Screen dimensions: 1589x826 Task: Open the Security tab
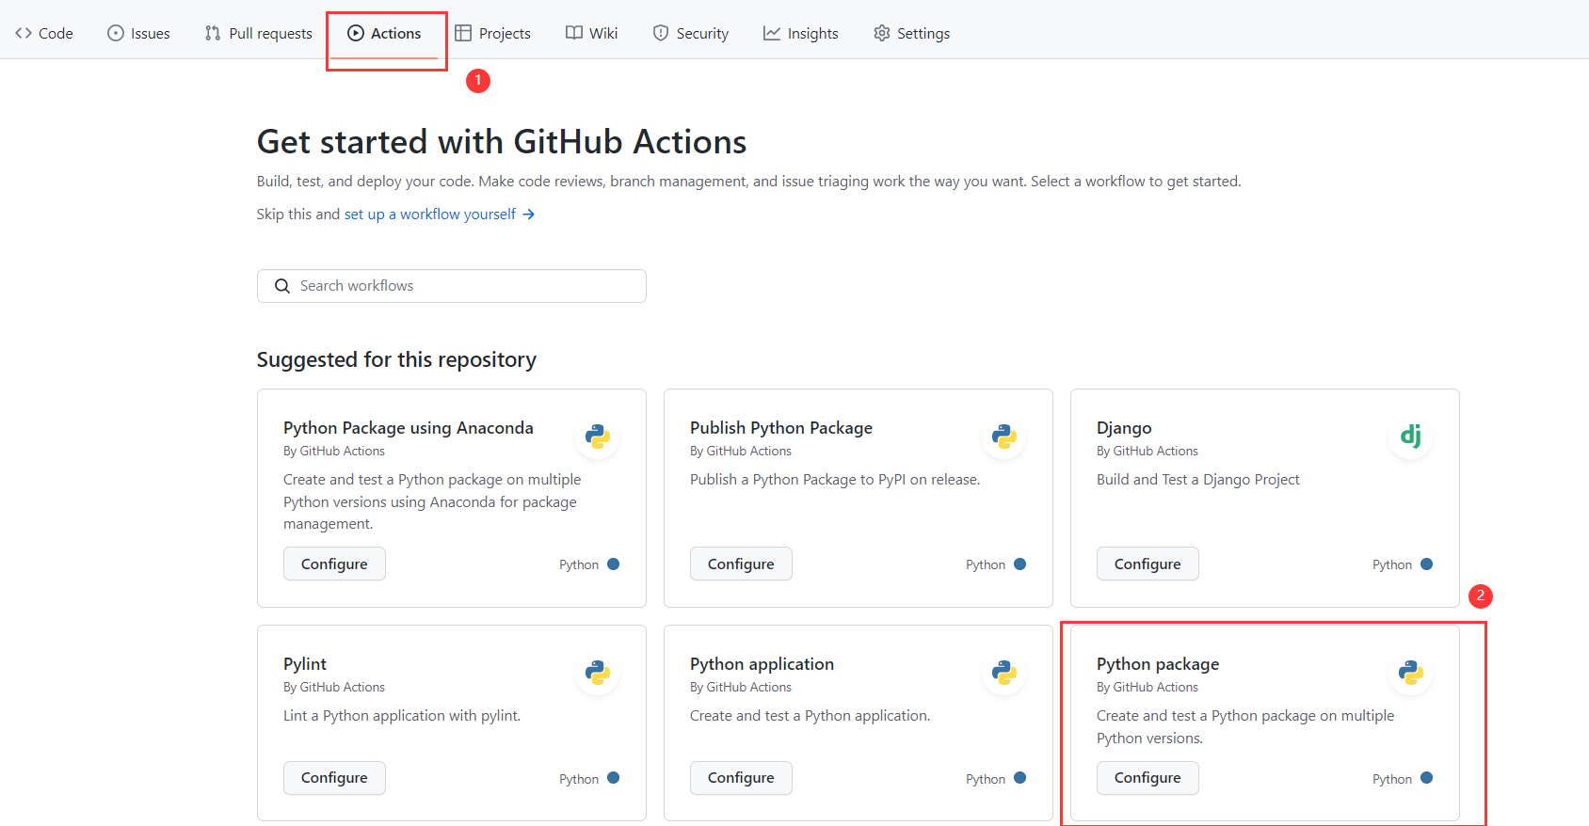(x=690, y=33)
